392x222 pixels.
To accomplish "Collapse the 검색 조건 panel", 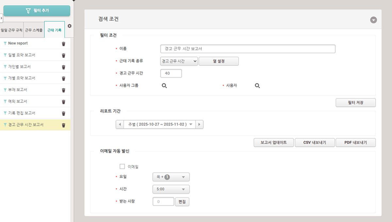I will coord(373,20).
